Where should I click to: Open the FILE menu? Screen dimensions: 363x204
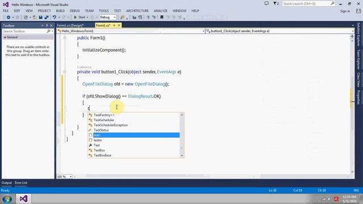click(x=6, y=11)
